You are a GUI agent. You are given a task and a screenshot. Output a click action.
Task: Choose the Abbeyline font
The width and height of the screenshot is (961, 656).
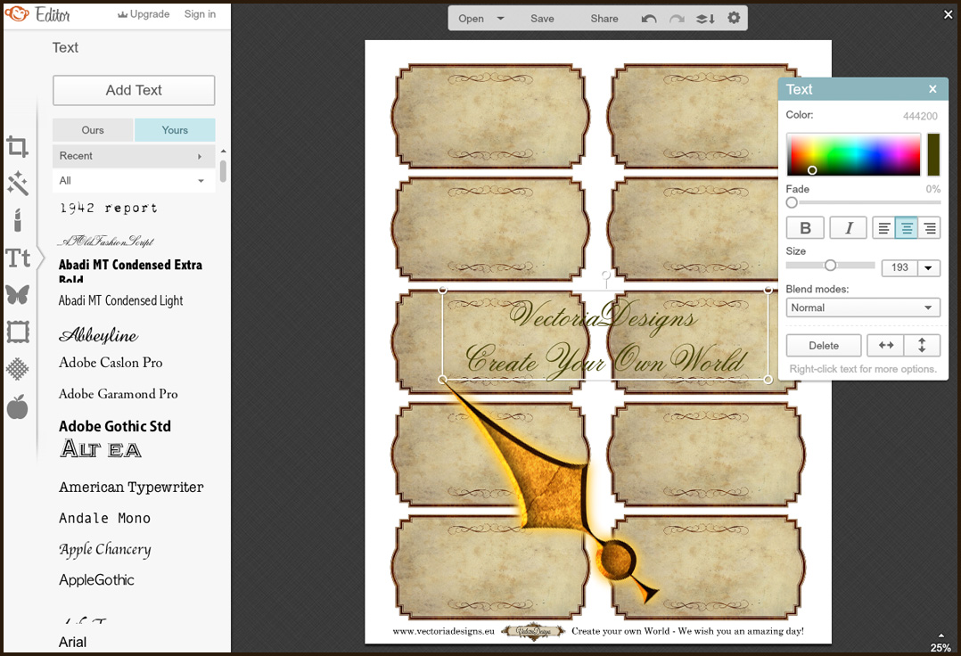(x=99, y=334)
